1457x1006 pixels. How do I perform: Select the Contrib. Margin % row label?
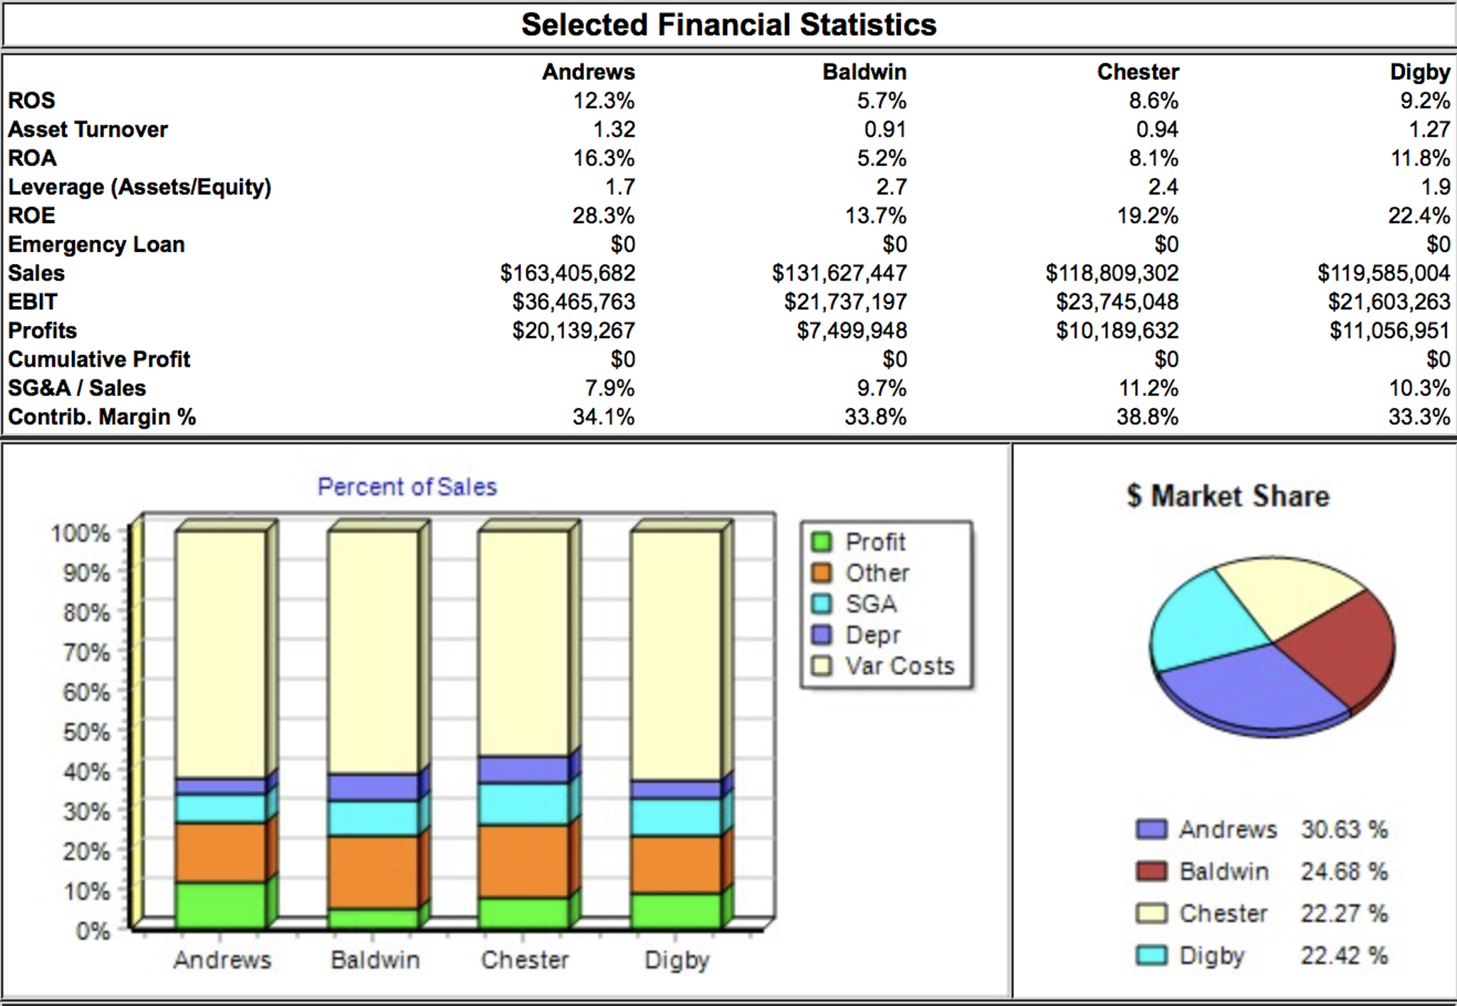click(x=102, y=417)
